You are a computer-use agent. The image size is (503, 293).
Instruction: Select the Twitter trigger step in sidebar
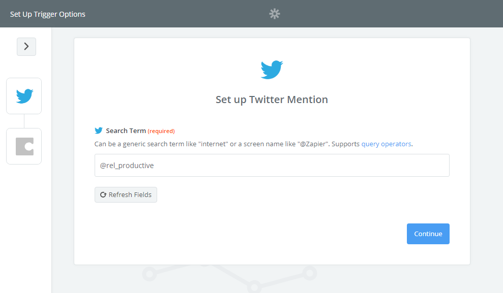(24, 96)
